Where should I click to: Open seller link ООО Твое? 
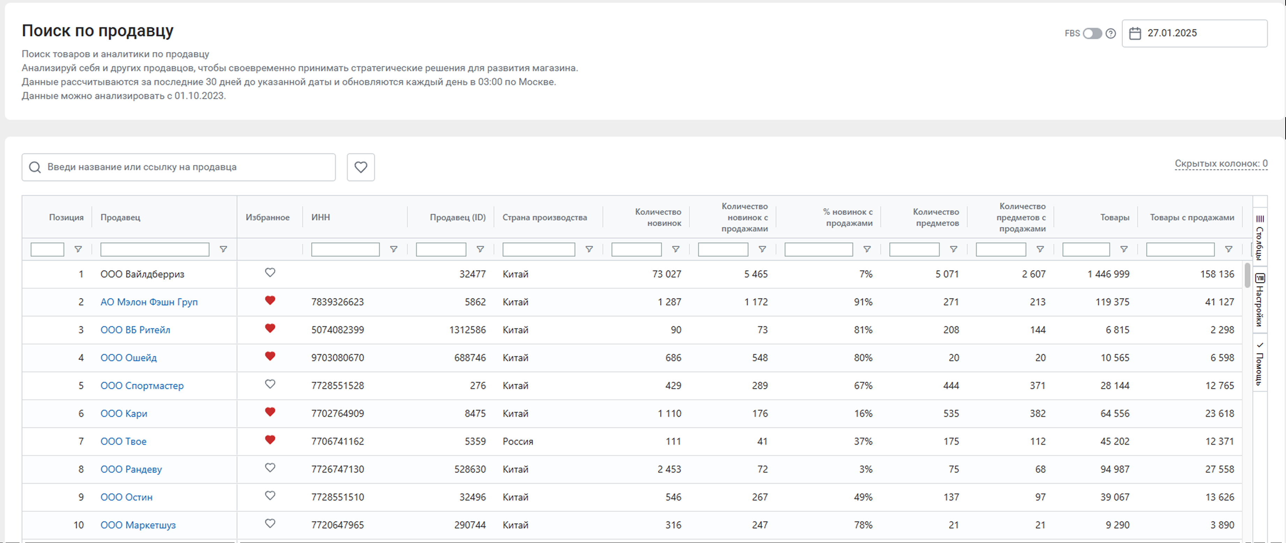(x=123, y=442)
